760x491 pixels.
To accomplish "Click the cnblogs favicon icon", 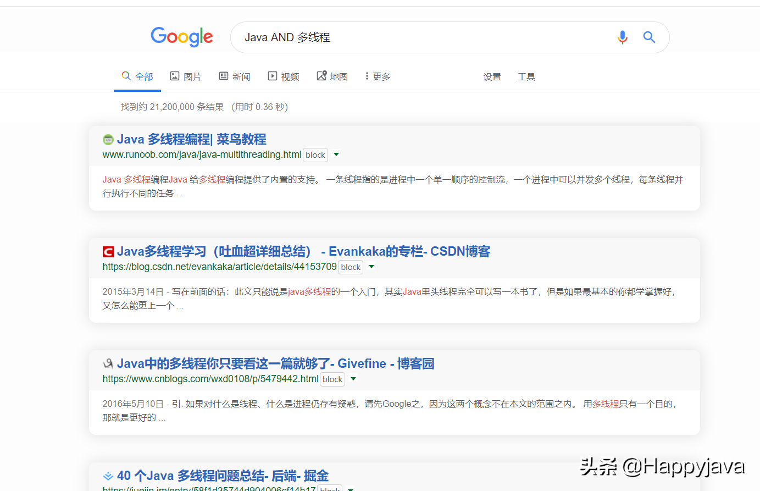I will (108, 364).
